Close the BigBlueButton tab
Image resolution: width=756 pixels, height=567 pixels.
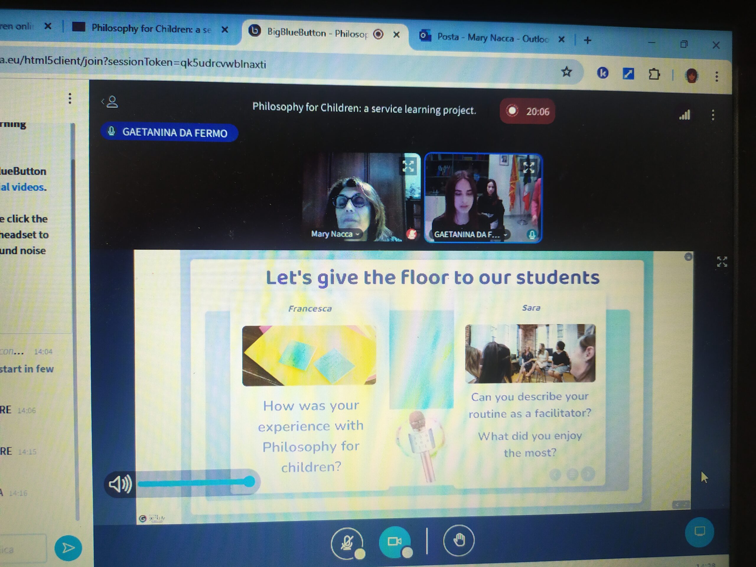click(x=396, y=35)
